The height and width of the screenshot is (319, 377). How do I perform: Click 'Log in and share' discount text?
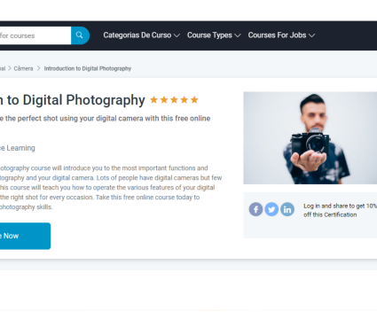[x=340, y=210]
